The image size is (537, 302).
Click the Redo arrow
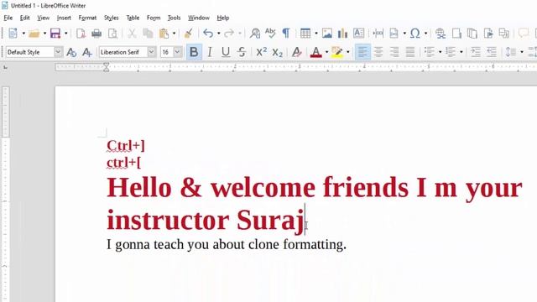point(229,34)
